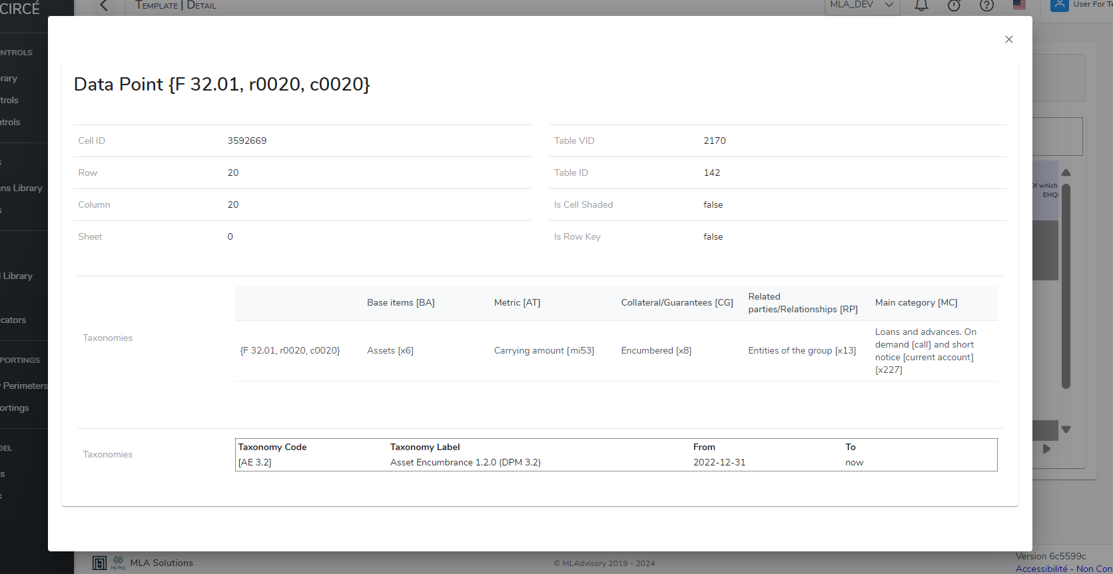Open the user profile icon

1059,5
